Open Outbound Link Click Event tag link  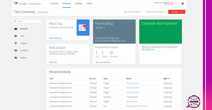137,106
